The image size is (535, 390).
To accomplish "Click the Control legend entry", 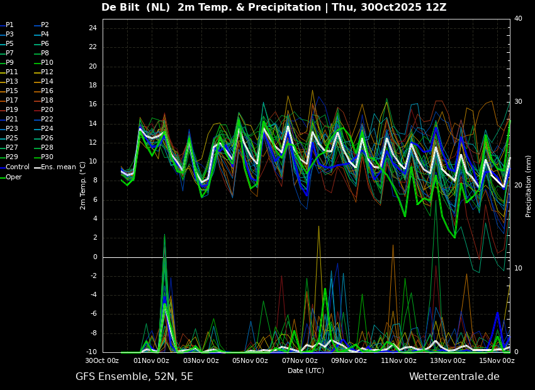I will point(14,167).
